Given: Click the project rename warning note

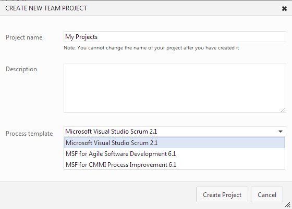Looking at the screenshot, I should click(151, 48).
